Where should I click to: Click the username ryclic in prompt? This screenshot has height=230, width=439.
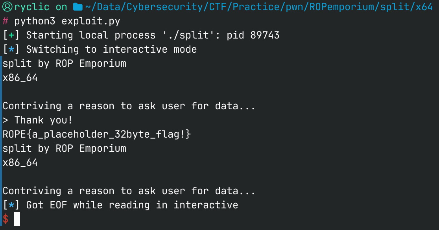[x=32, y=7]
